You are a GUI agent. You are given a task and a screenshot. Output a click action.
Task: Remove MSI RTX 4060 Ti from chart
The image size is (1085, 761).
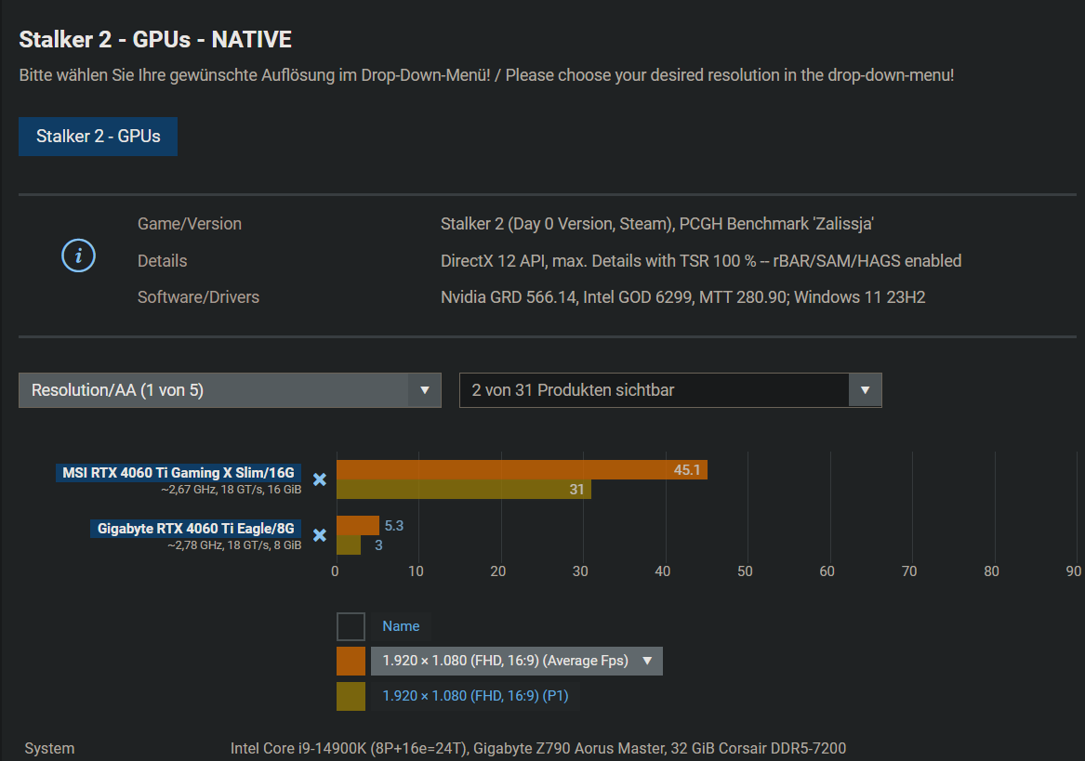[x=320, y=479]
